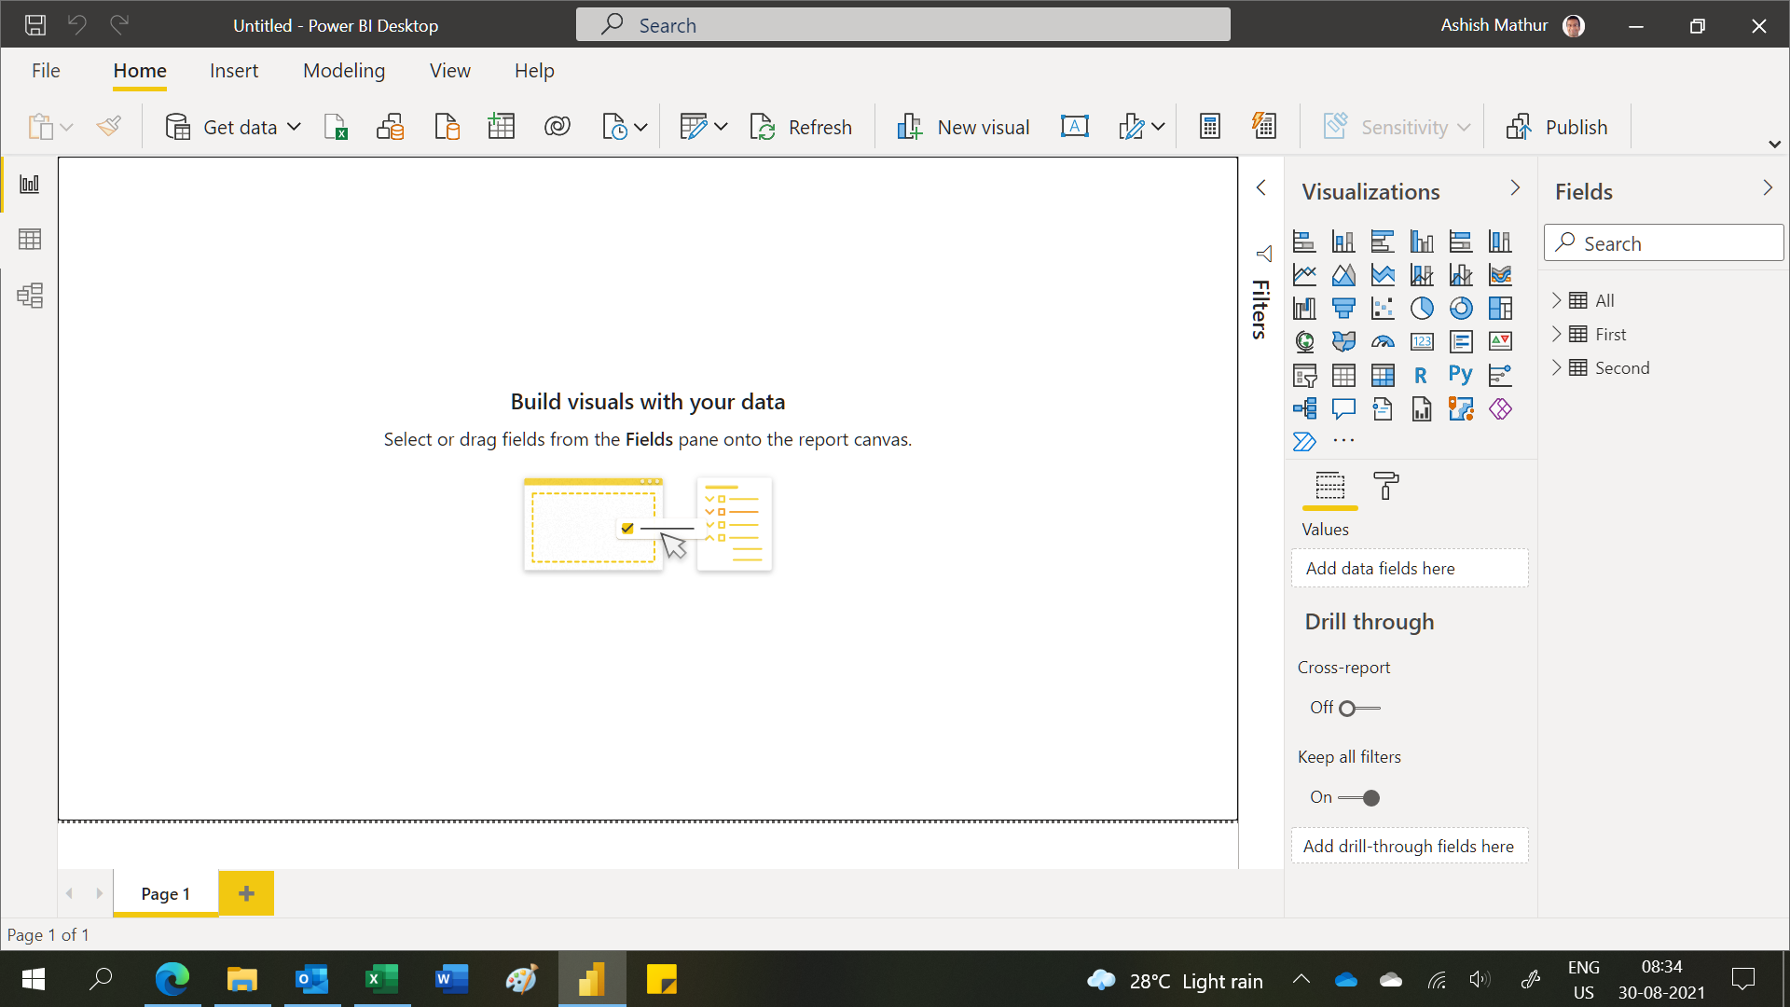Select the Card (123) visualization
This screenshot has height=1007, width=1790.
click(1422, 342)
